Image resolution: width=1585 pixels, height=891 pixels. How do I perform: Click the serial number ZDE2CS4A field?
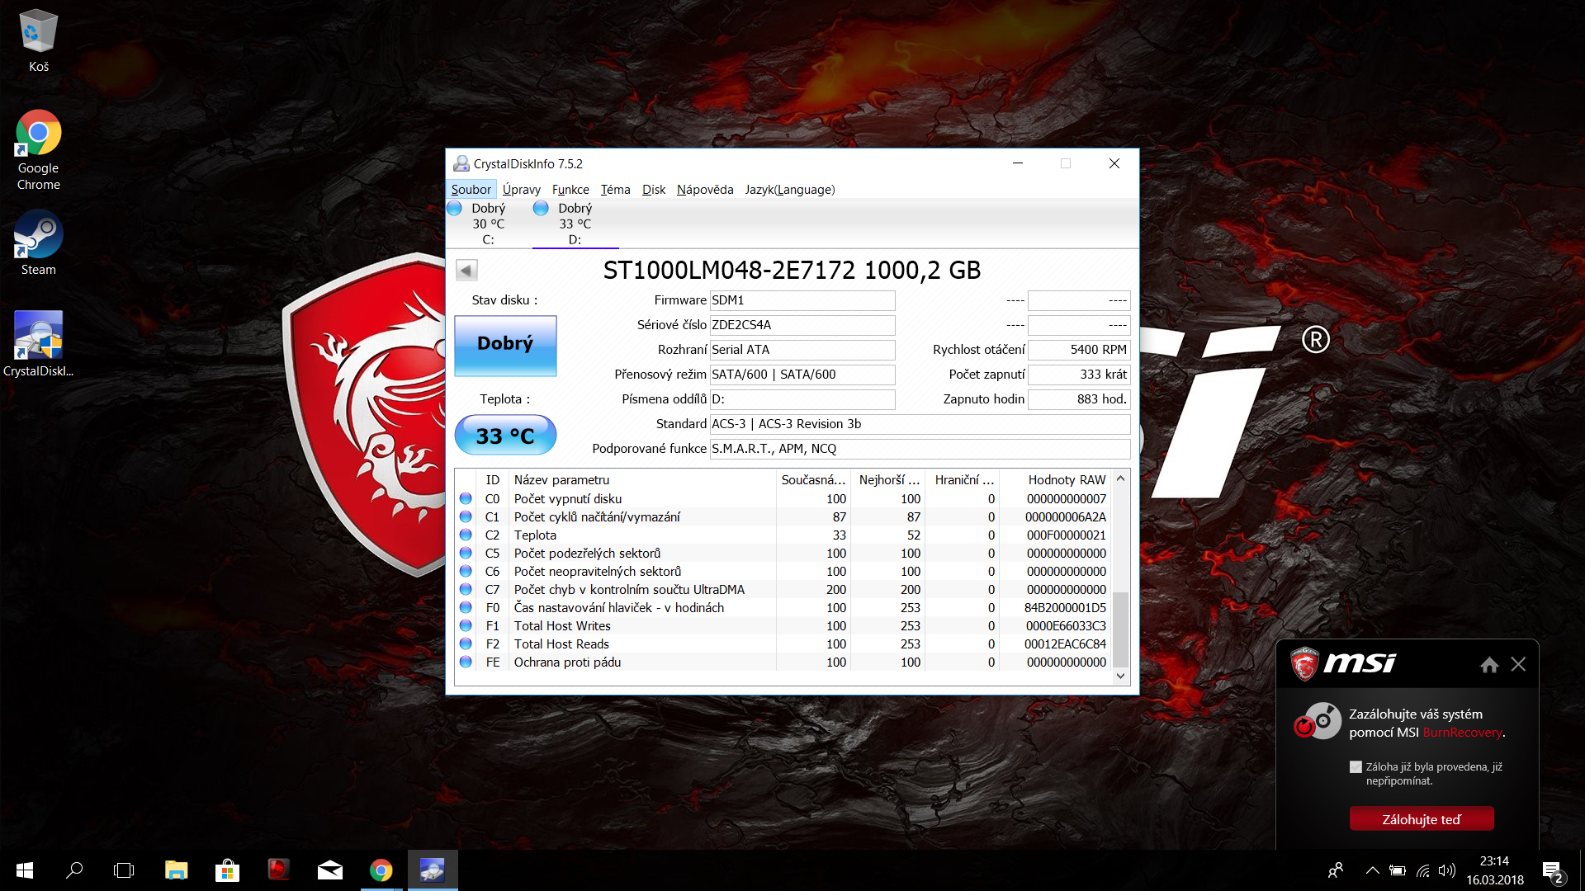click(802, 325)
